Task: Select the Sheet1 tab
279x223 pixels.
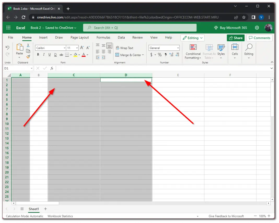Action: (34, 209)
